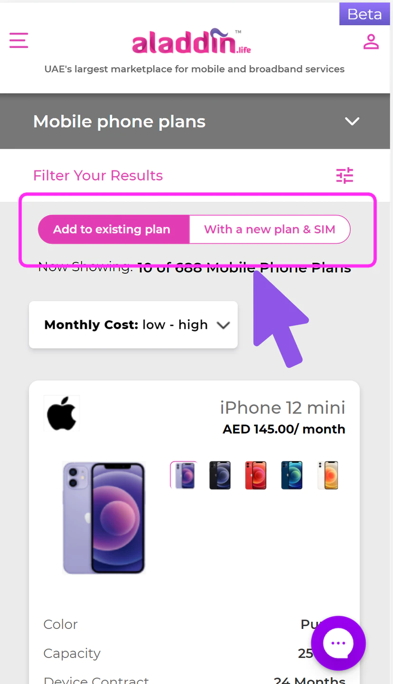The width and height of the screenshot is (393, 684).
Task: Click the Monthly Cost dropdown arrow
Action: point(223,325)
